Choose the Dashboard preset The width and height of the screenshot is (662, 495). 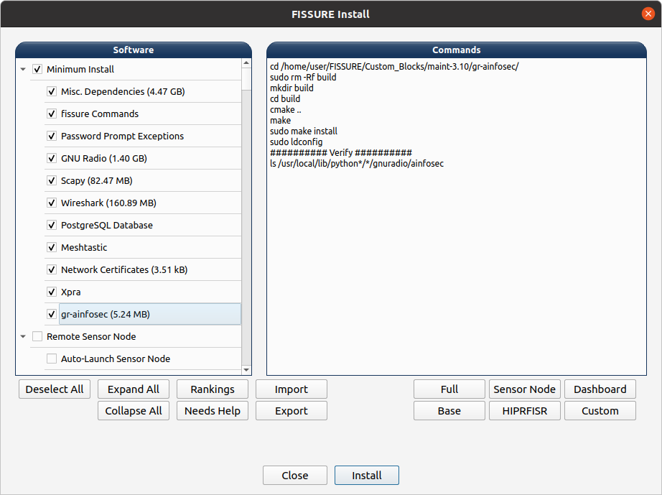[600, 389]
